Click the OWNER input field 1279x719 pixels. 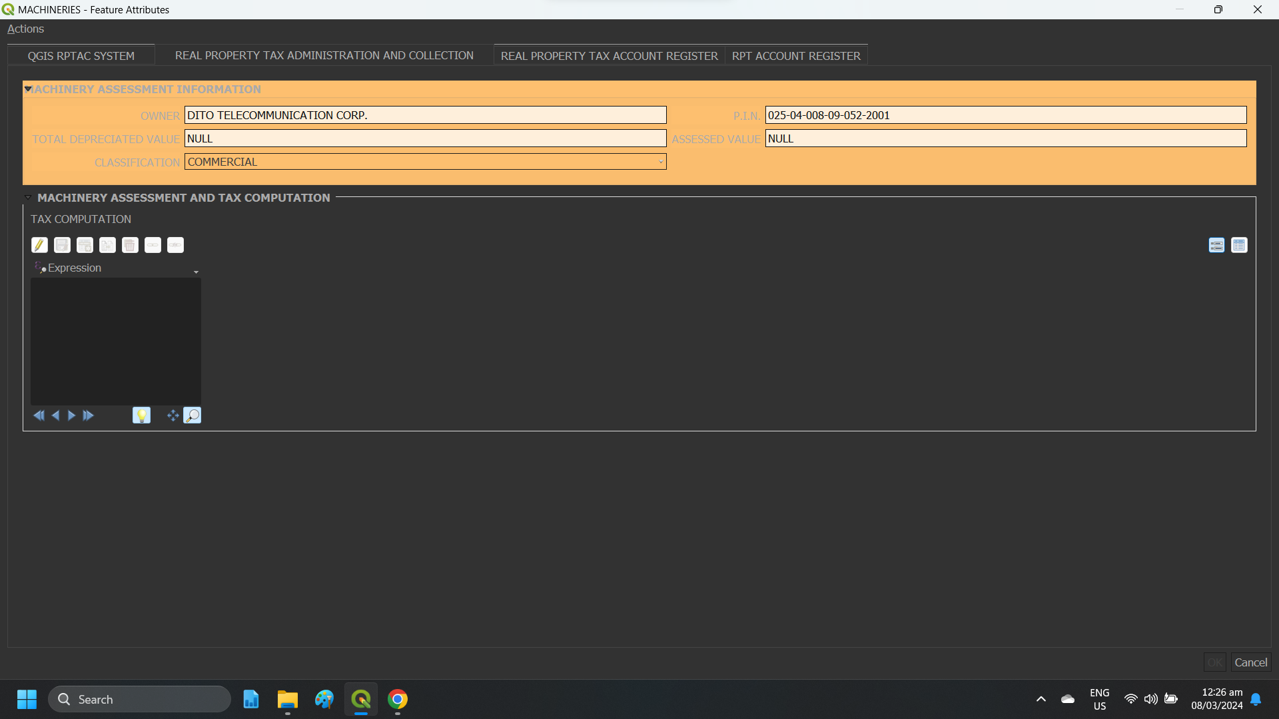pos(425,115)
